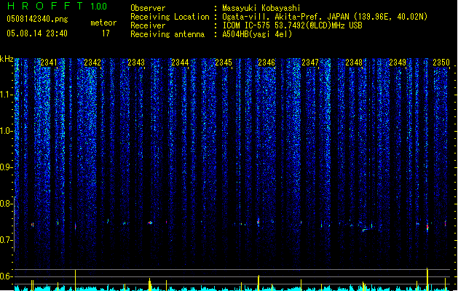Click the 2343 time marker

click(136, 63)
